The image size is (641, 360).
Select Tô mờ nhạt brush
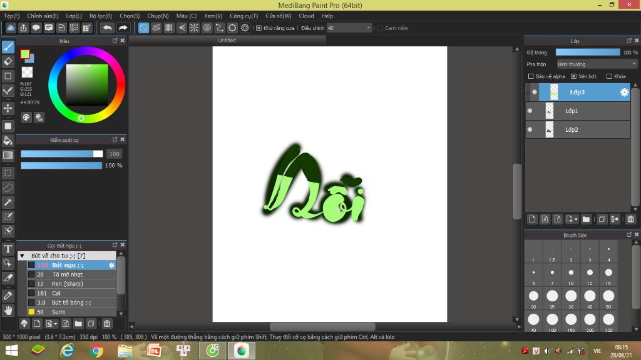pos(71,275)
